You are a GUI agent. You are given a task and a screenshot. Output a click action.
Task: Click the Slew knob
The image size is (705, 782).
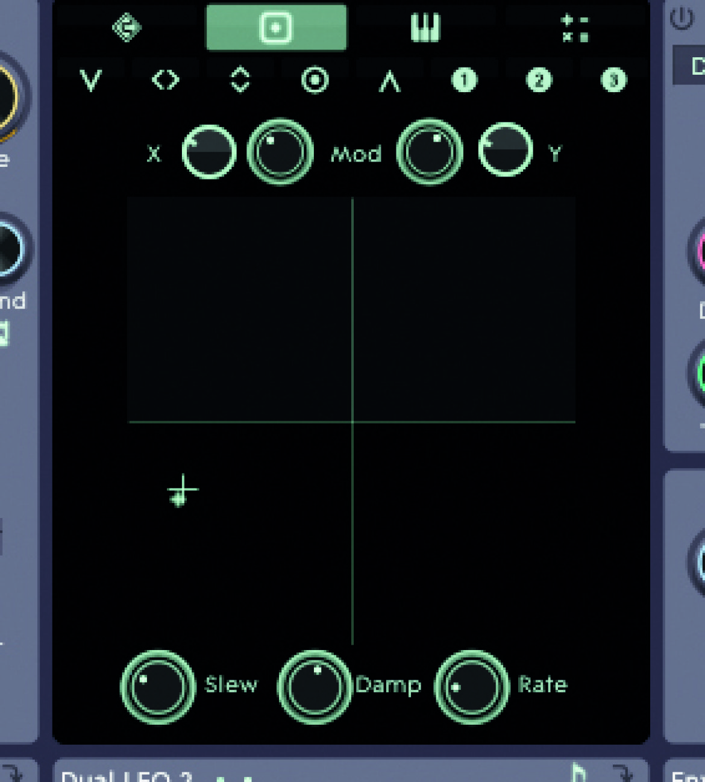(x=158, y=687)
